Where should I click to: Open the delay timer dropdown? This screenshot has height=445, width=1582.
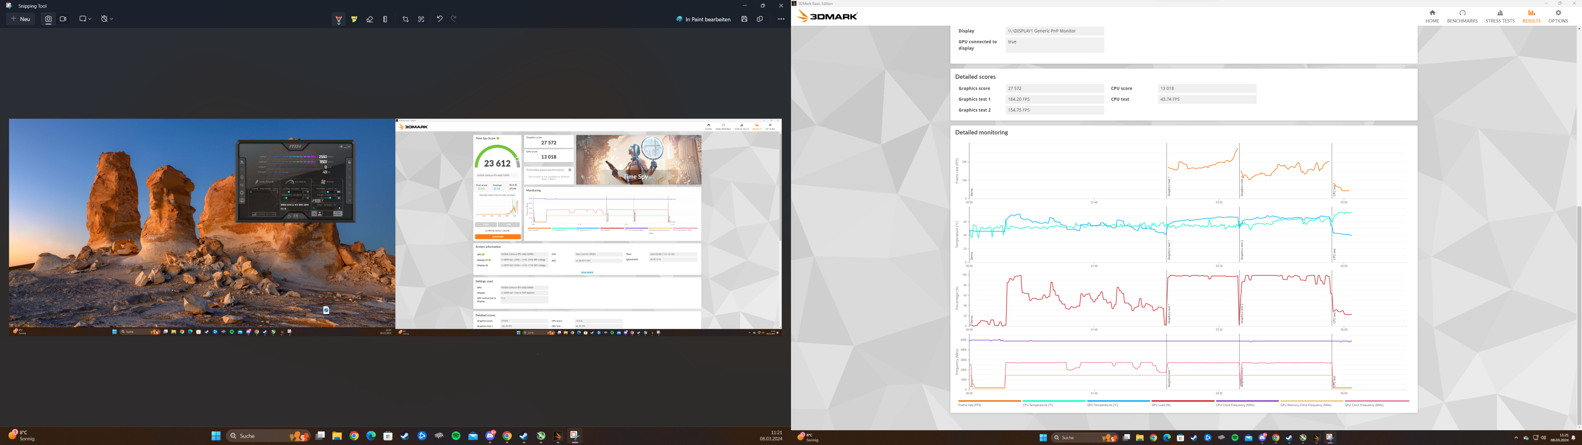107,19
